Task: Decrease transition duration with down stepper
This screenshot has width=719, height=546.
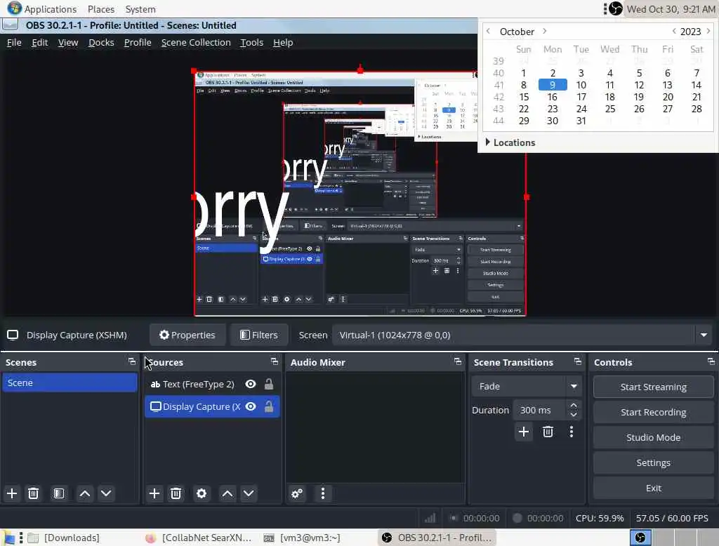Action: tap(573, 415)
